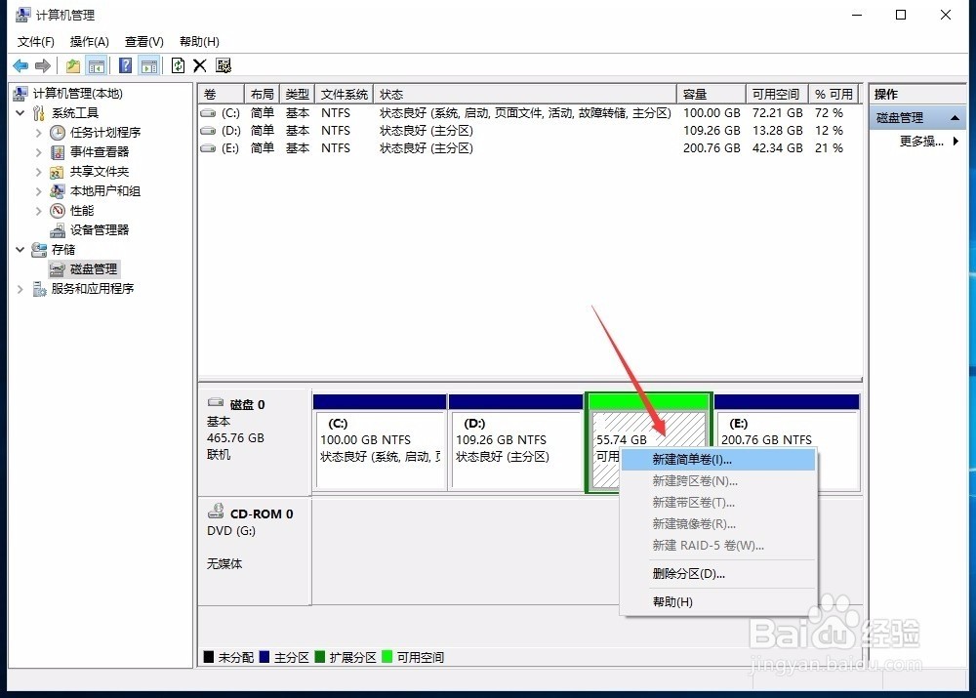Open the Export List folder icon
The height and width of the screenshot is (698, 976).
(x=73, y=65)
